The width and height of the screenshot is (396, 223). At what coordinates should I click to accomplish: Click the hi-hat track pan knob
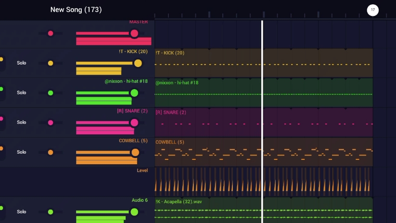click(x=51, y=93)
